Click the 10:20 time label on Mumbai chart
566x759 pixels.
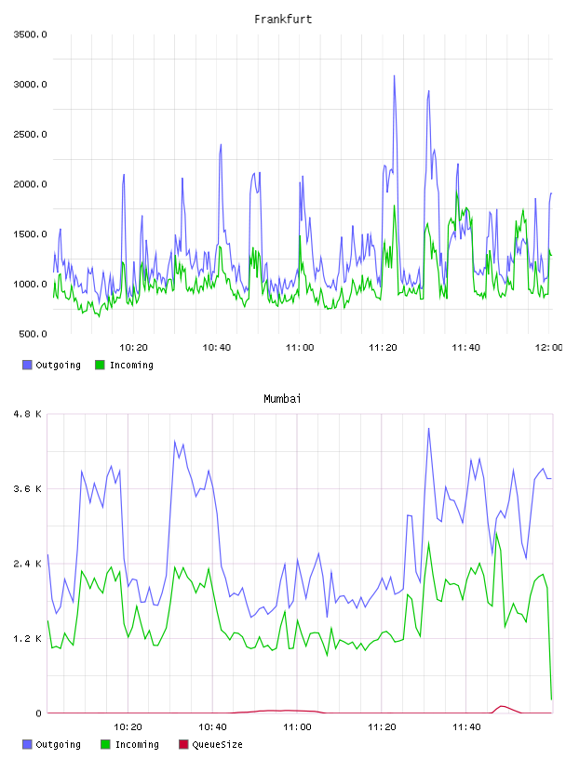click(x=128, y=727)
